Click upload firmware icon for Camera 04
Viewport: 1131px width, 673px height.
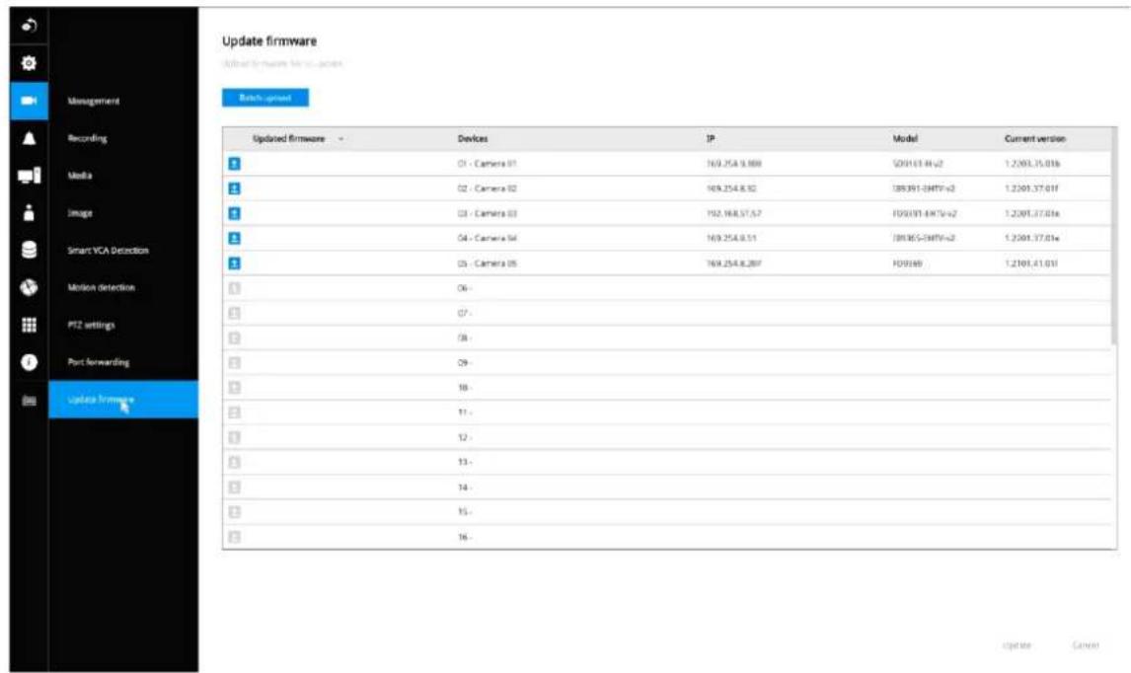tap(235, 238)
